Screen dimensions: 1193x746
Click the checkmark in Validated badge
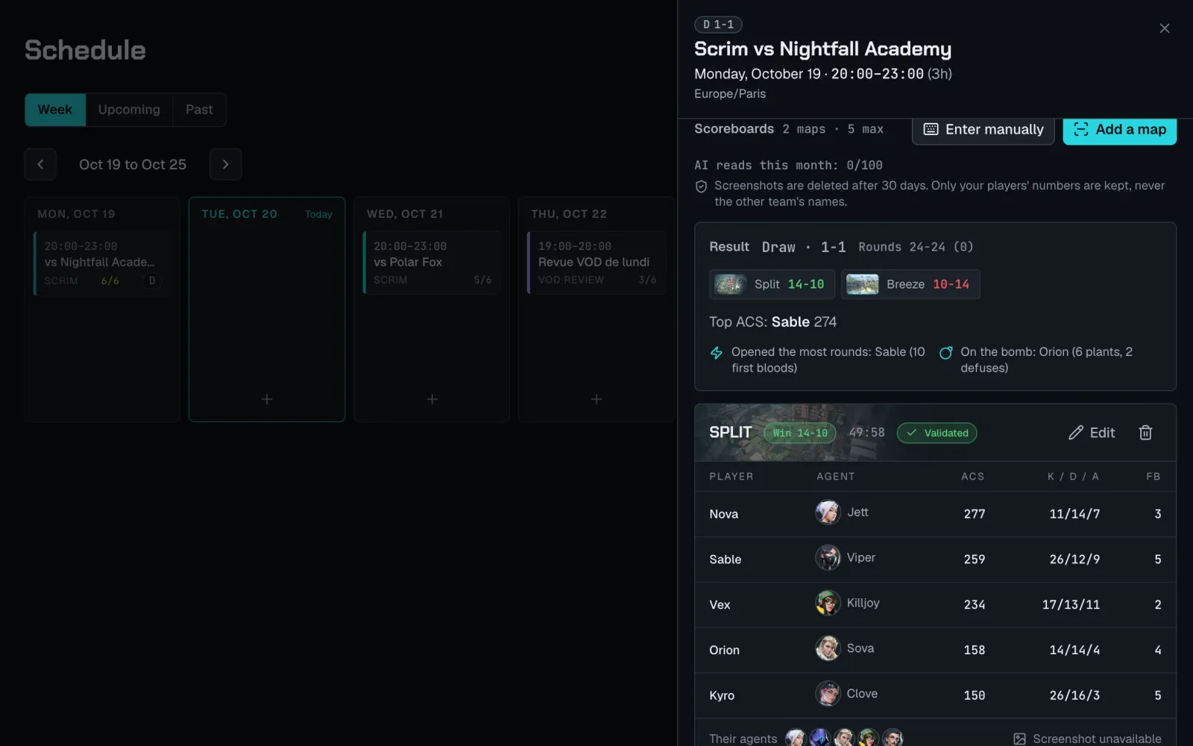[911, 433]
